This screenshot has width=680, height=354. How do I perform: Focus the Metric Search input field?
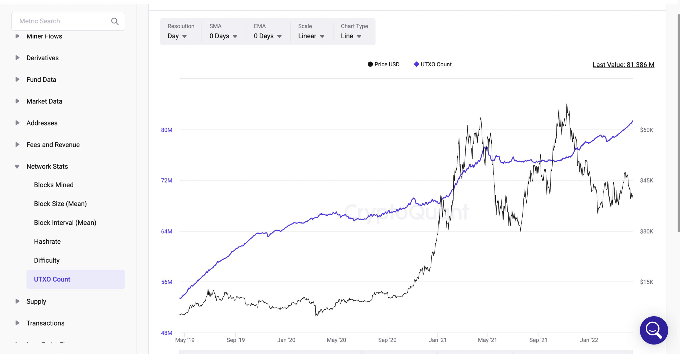click(68, 21)
